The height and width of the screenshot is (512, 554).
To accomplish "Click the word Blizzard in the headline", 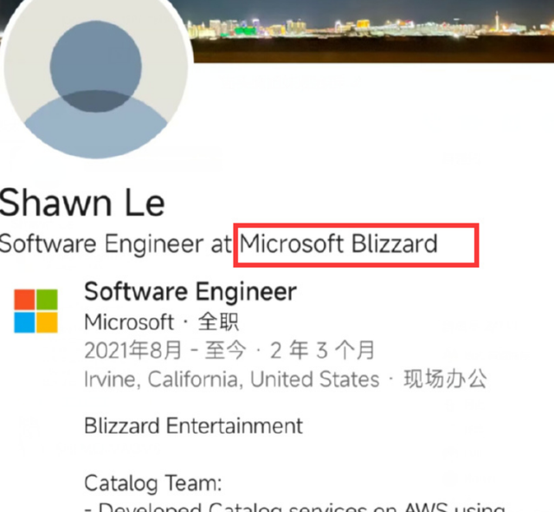I will pyautogui.click(x=395, y=244).
